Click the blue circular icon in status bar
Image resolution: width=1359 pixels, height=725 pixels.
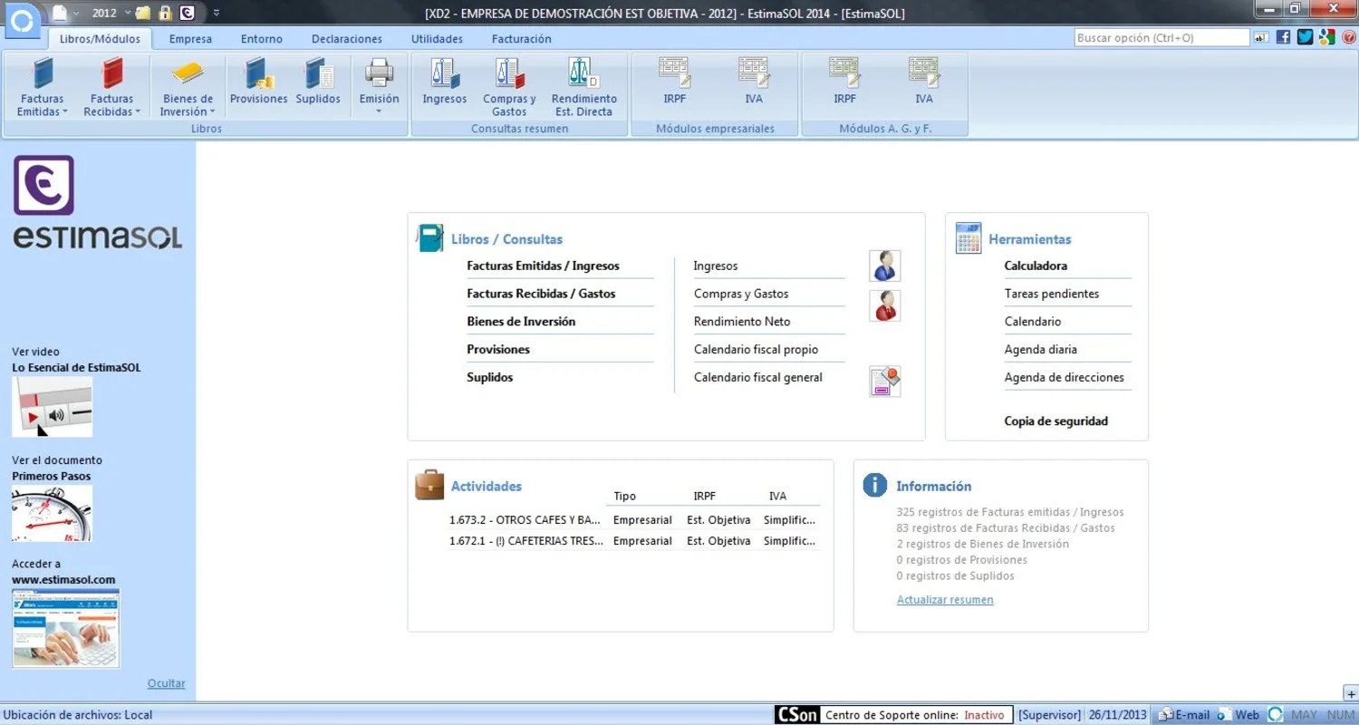coord(1275,715)
